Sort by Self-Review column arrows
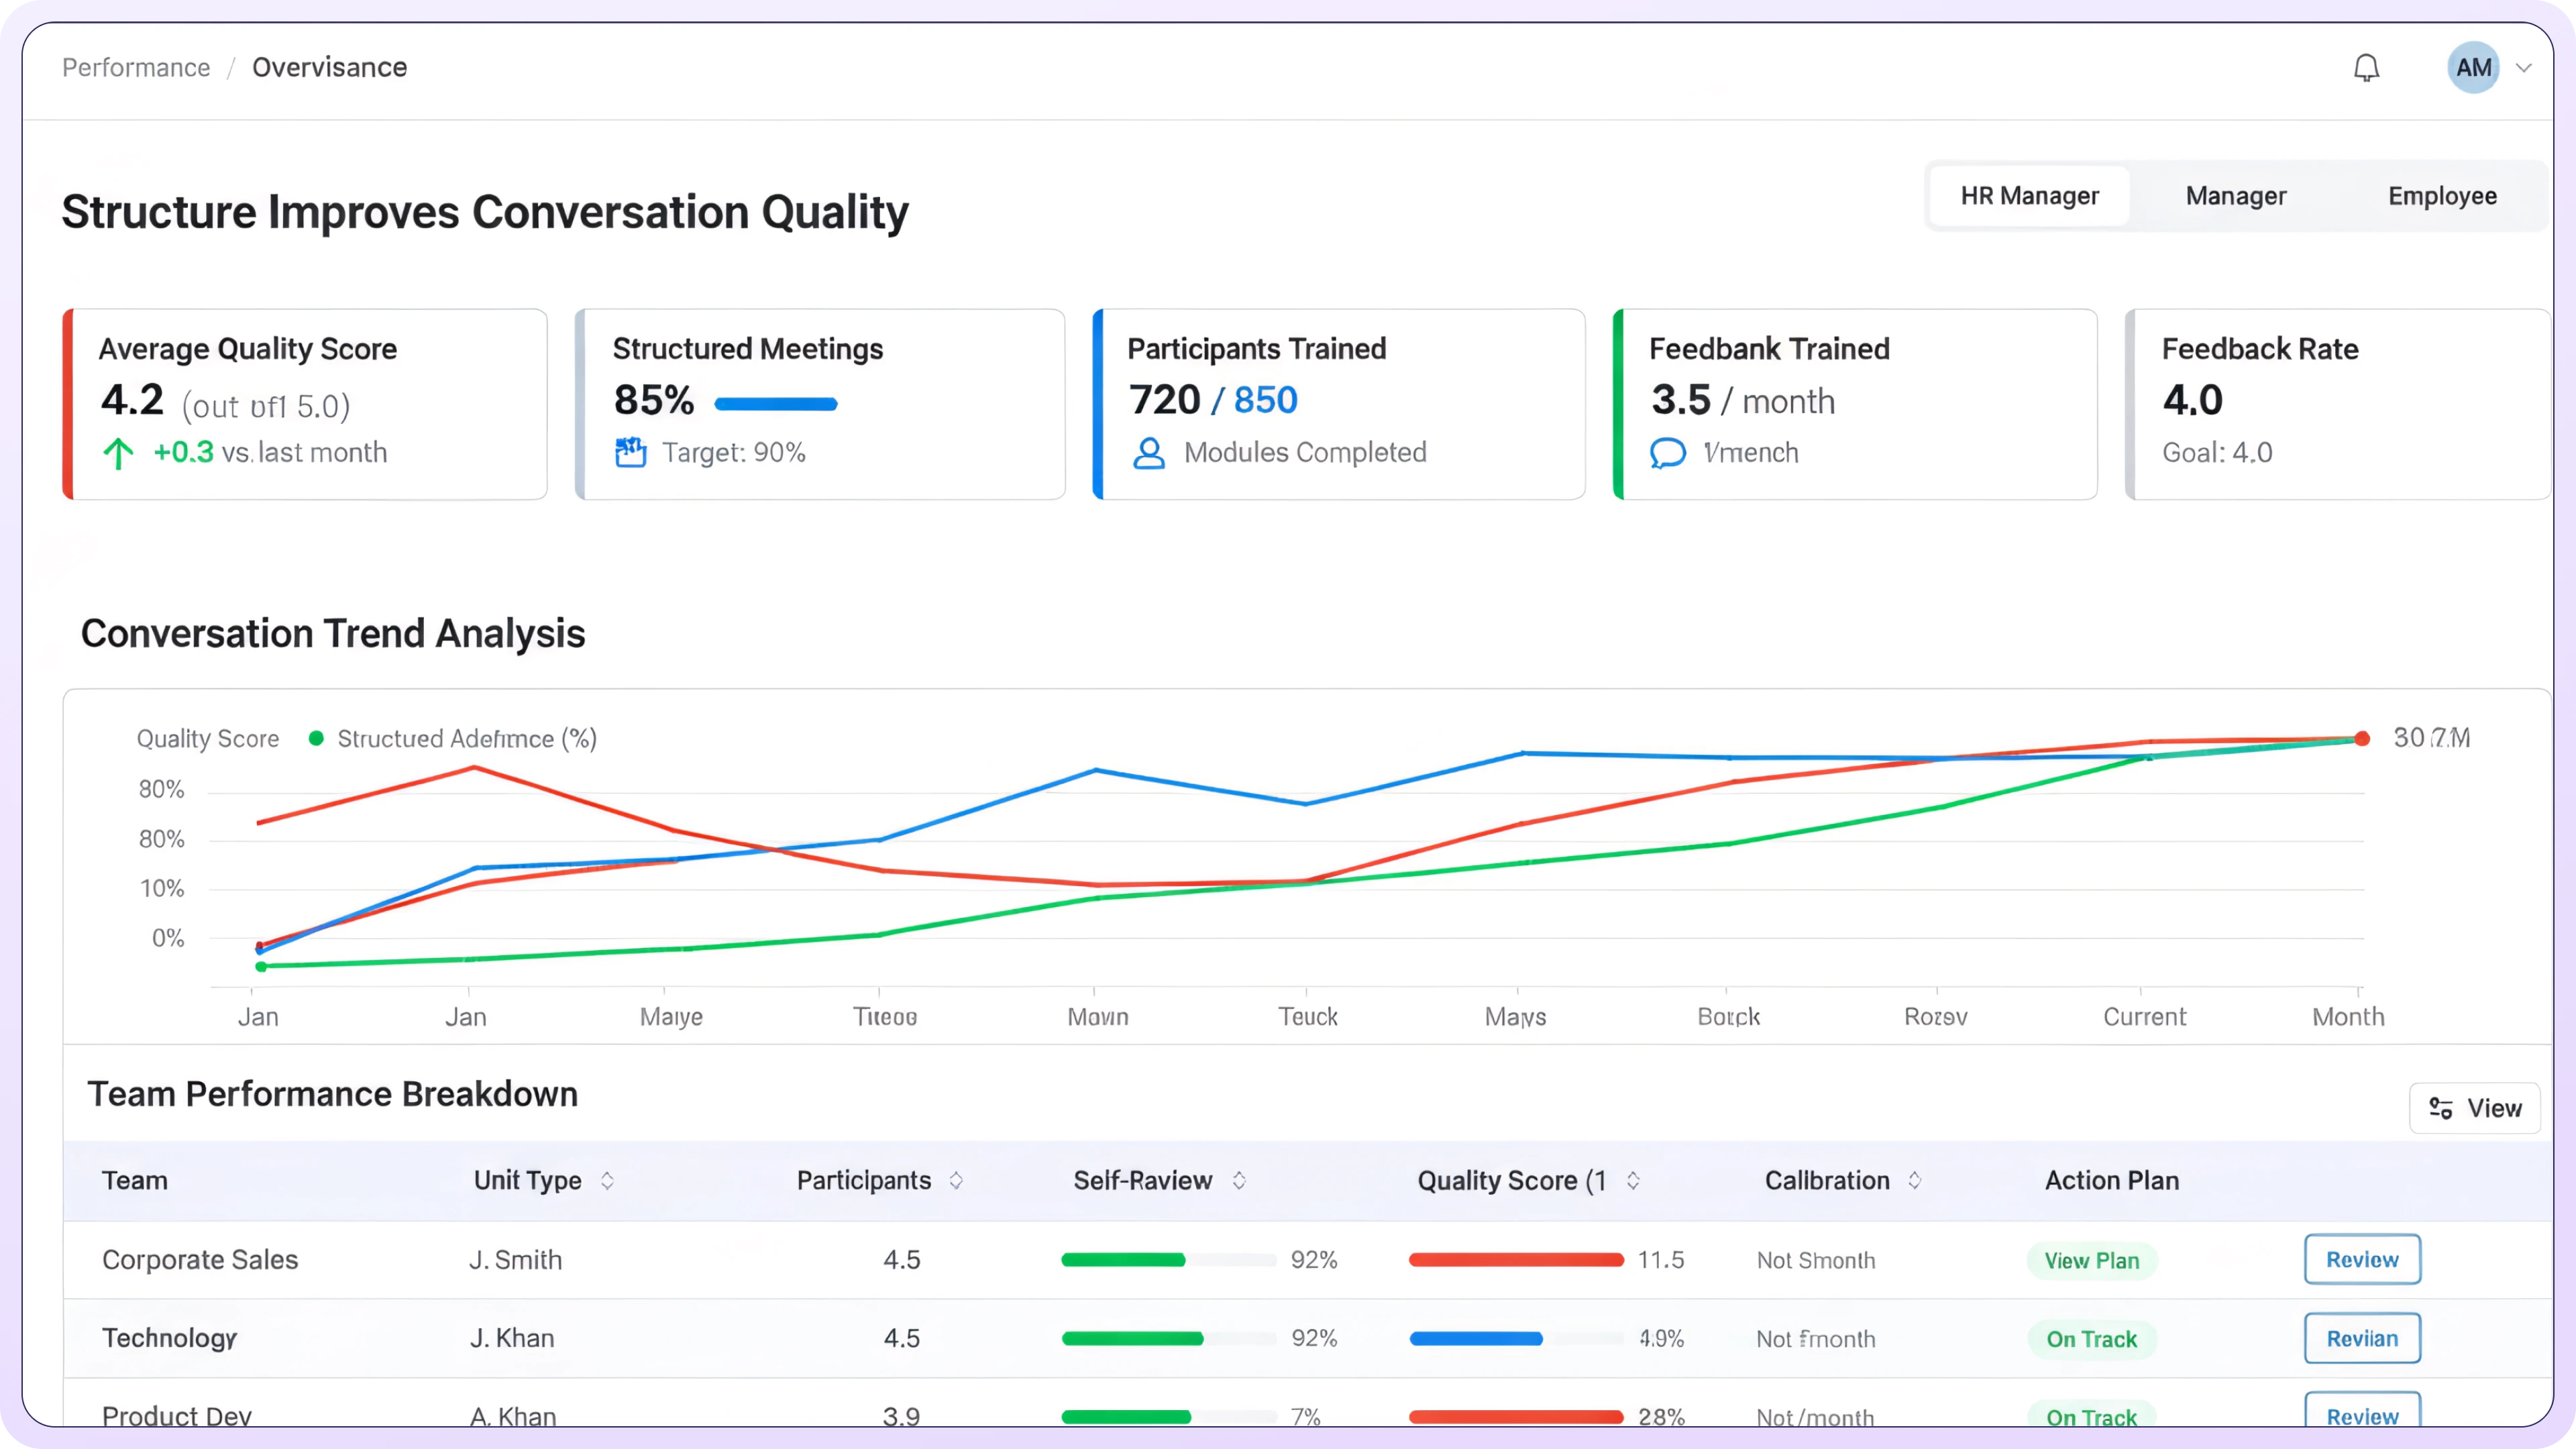The height and width of the screenshot is (1449, 2576). click(1239, 1180)
